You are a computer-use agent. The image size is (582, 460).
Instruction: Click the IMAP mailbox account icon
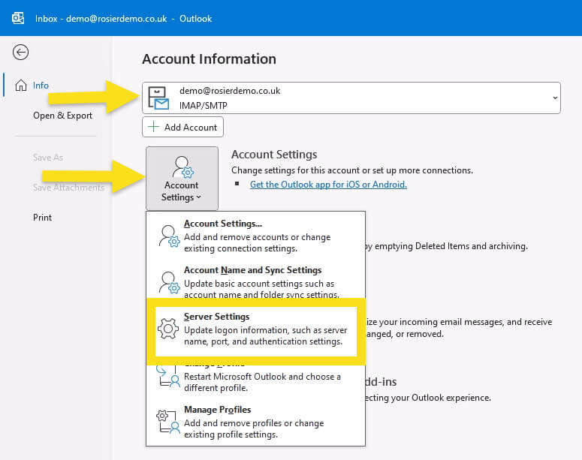158,98
